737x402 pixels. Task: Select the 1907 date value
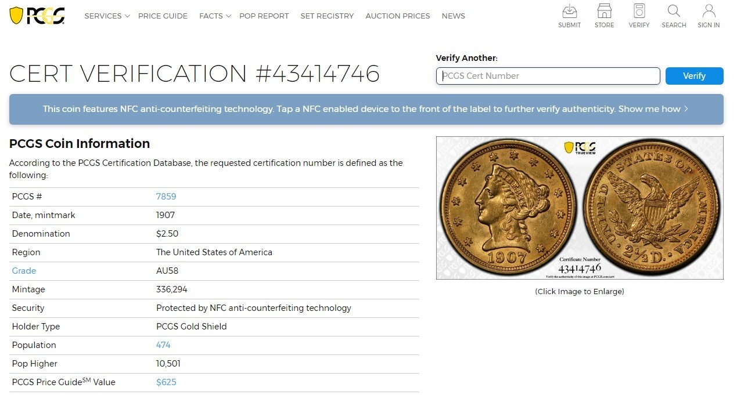point(166,215)
